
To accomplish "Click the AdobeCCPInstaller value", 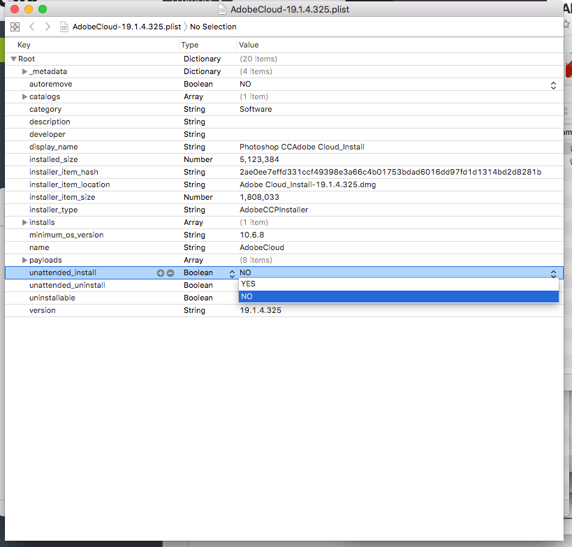I will [274, 210].
